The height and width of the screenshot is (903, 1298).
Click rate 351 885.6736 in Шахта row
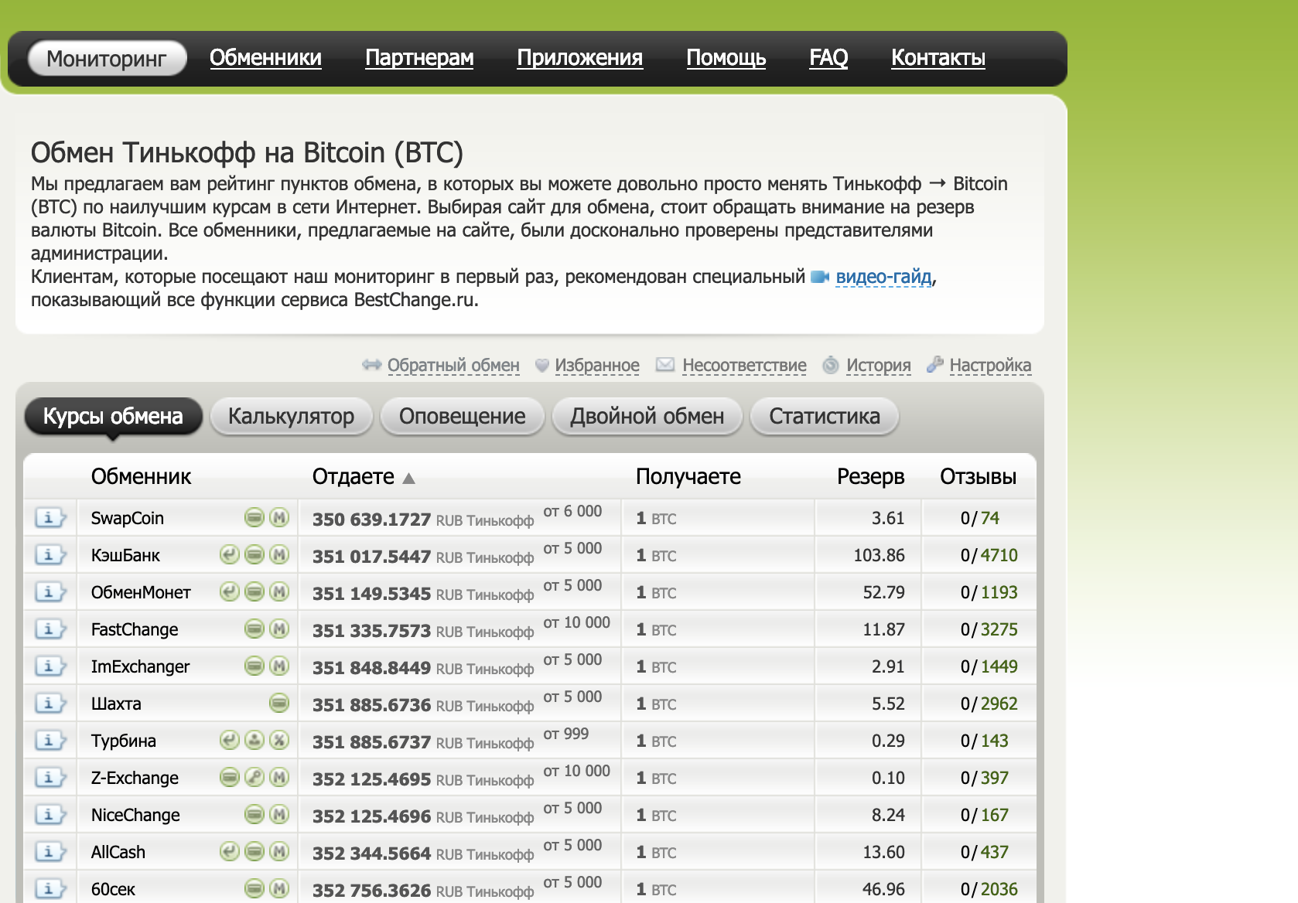(372, 705)
